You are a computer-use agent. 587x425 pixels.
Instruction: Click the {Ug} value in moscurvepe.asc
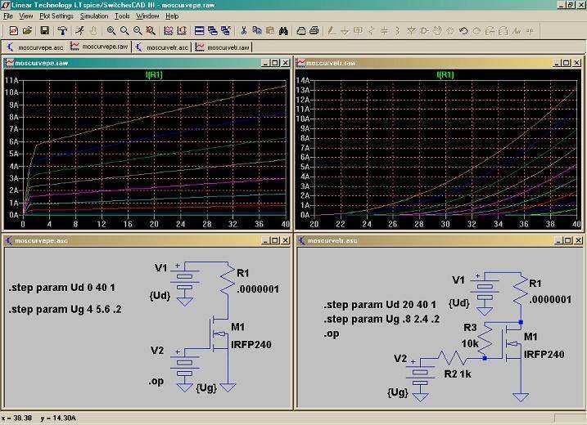pyautogui.click(x=206, y=387)
